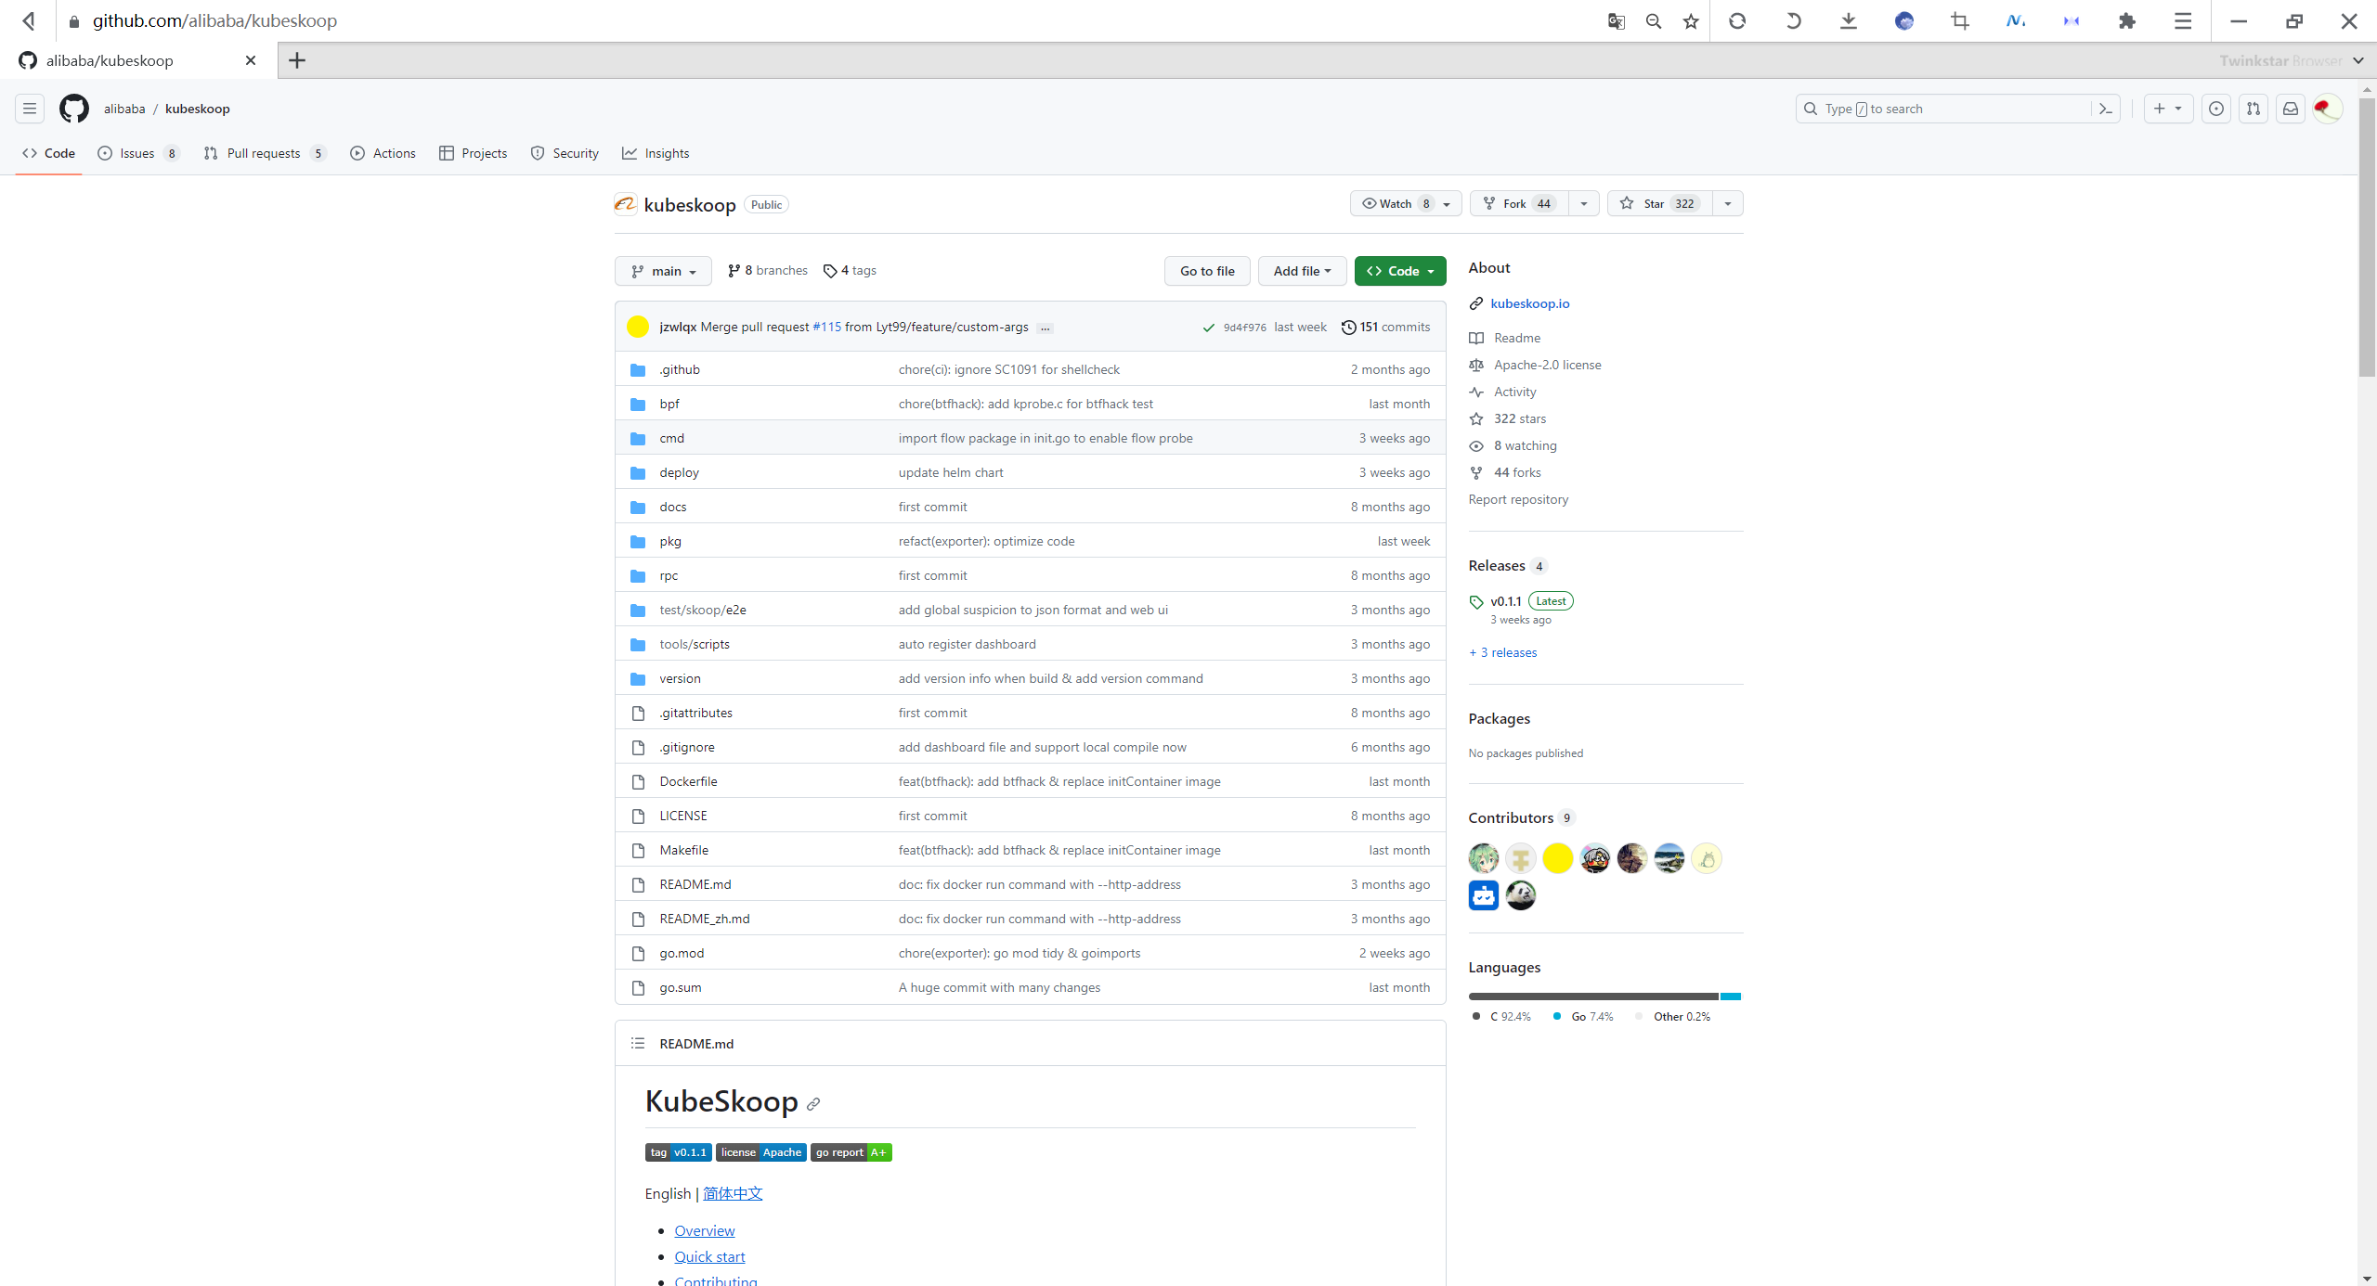
Task: Open the Security tab
Action: (x=565, y=153)
